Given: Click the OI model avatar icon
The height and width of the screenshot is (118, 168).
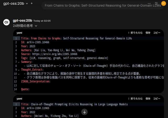Looking at the screenshot, I should (x=6, y=22).
